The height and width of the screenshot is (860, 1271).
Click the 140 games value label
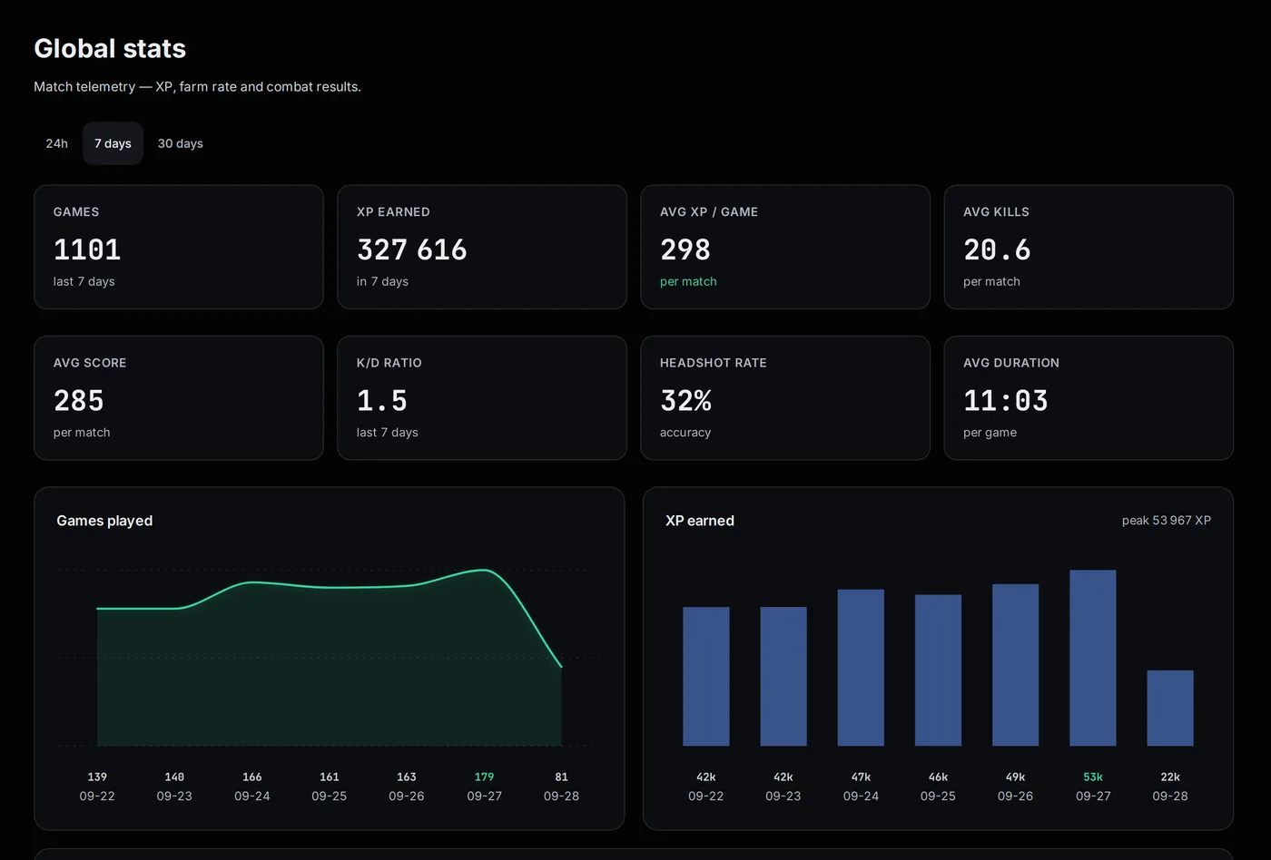[174, 777]
